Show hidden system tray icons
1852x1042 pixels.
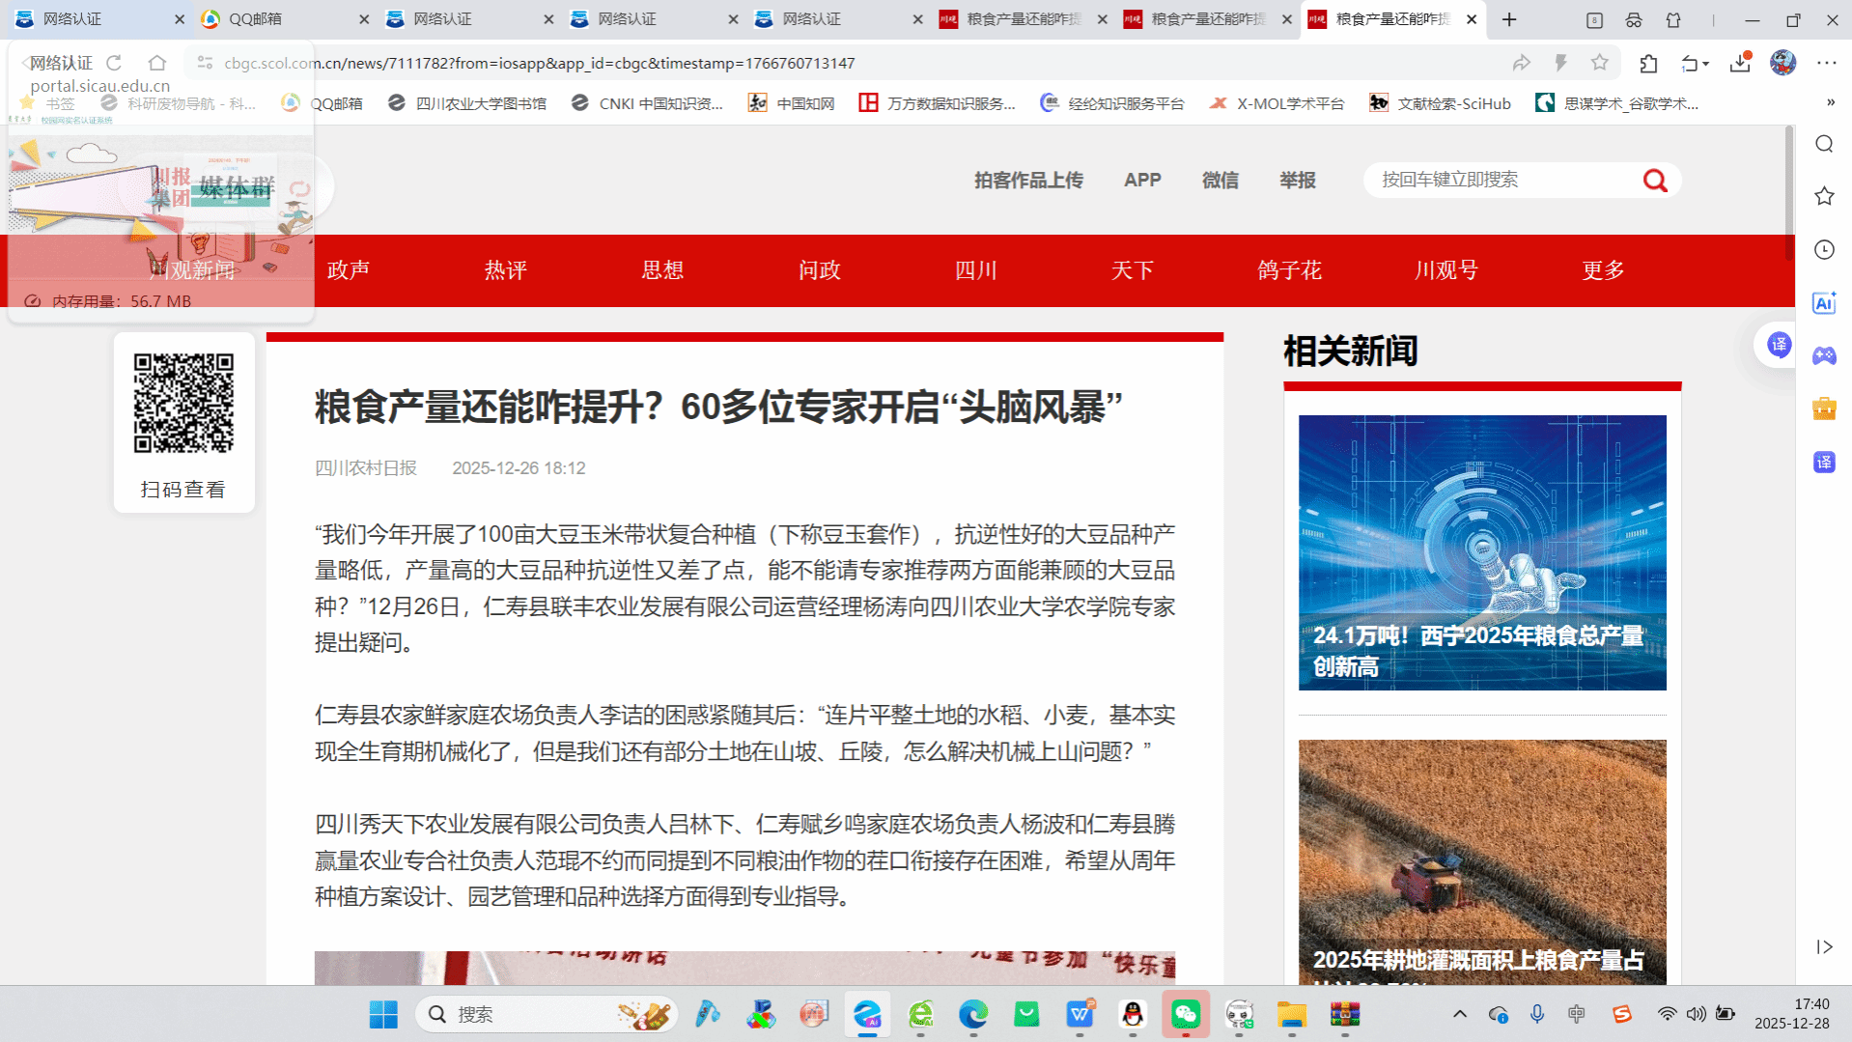pos(1459,1014)
